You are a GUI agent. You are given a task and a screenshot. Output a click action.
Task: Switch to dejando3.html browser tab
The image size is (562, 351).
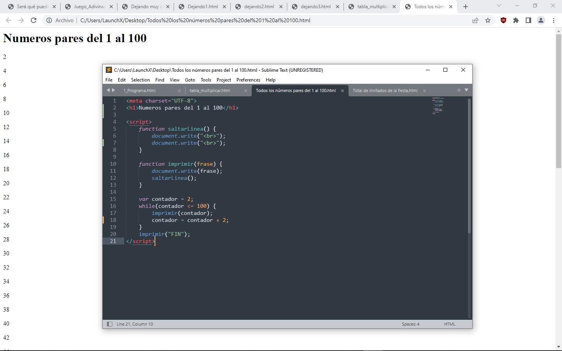316,7
